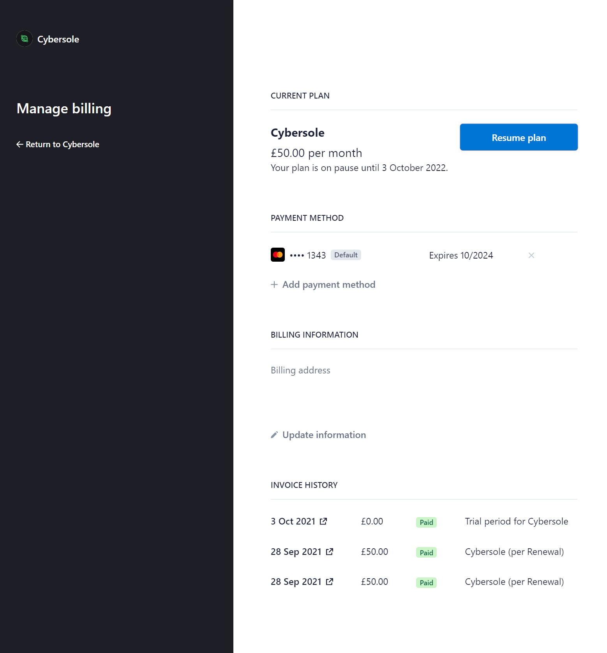Remove the payment card with X icon

pos(531,255)
